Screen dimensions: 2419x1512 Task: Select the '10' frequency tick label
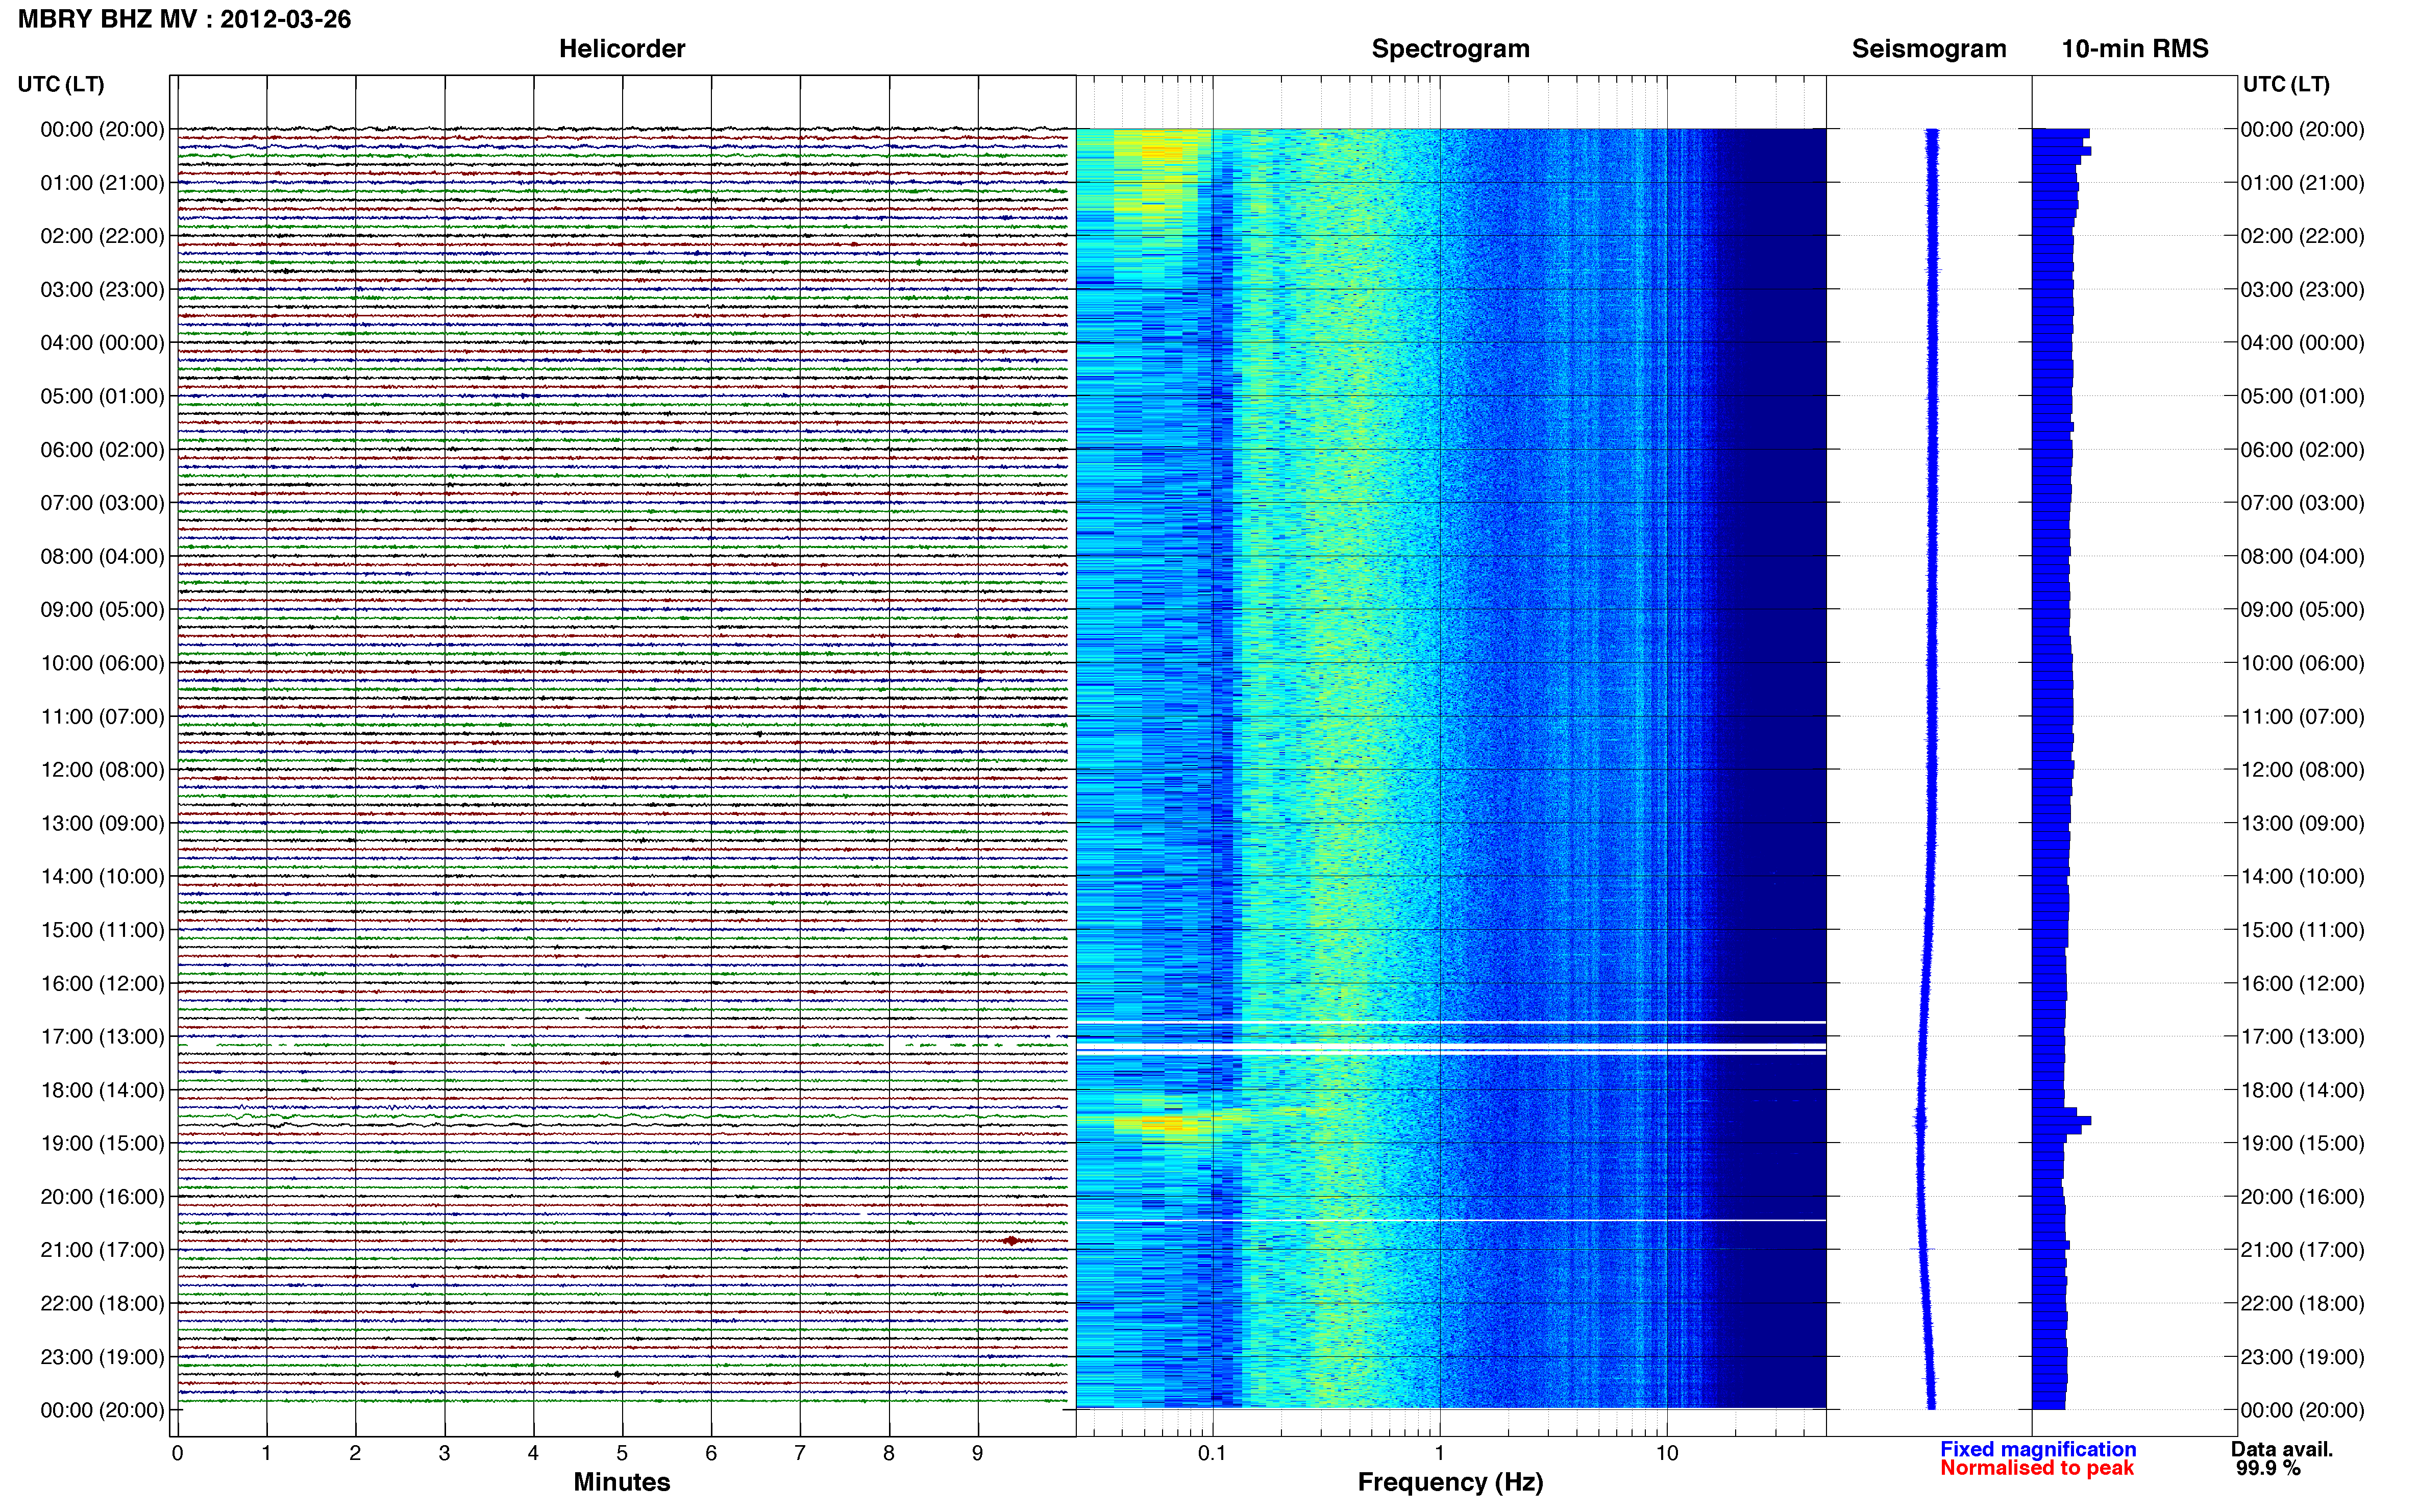point(1666,1453)
